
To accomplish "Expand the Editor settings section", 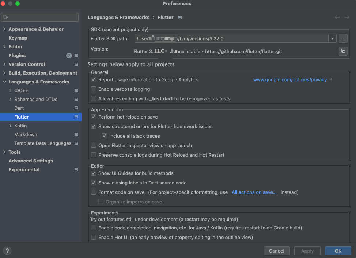I will pyautogui.click(x=4, y=46).
